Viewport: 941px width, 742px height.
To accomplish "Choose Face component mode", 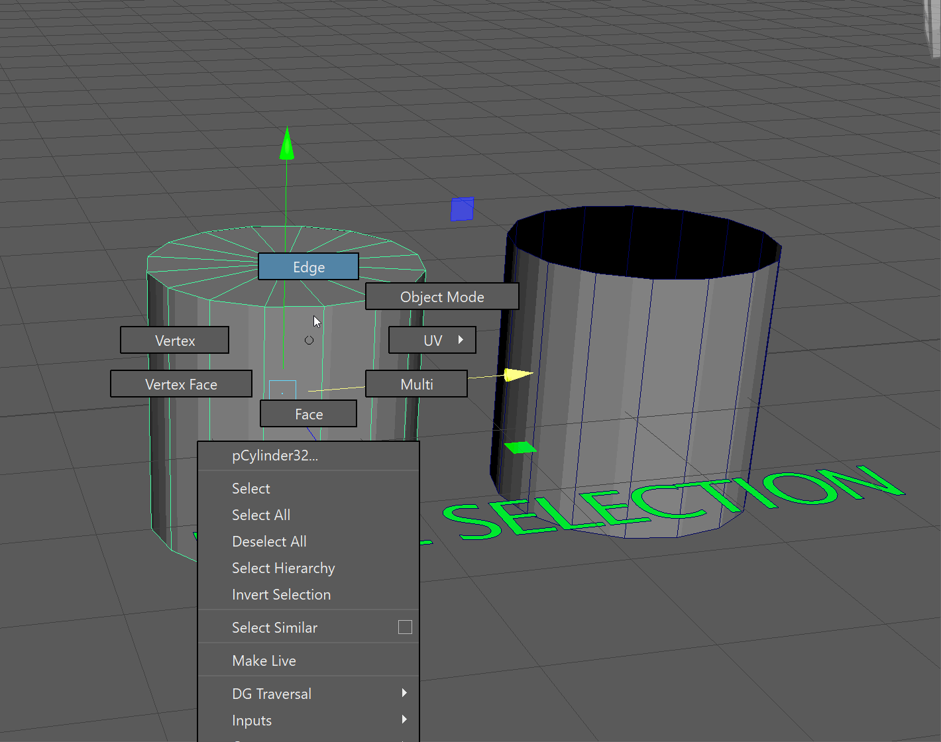I will pos(308,414).
